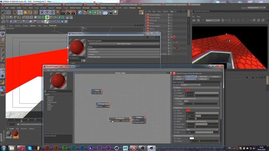Toggle the Z axis lock
This screenshot has height=151, width=269.
coord(52,12)
